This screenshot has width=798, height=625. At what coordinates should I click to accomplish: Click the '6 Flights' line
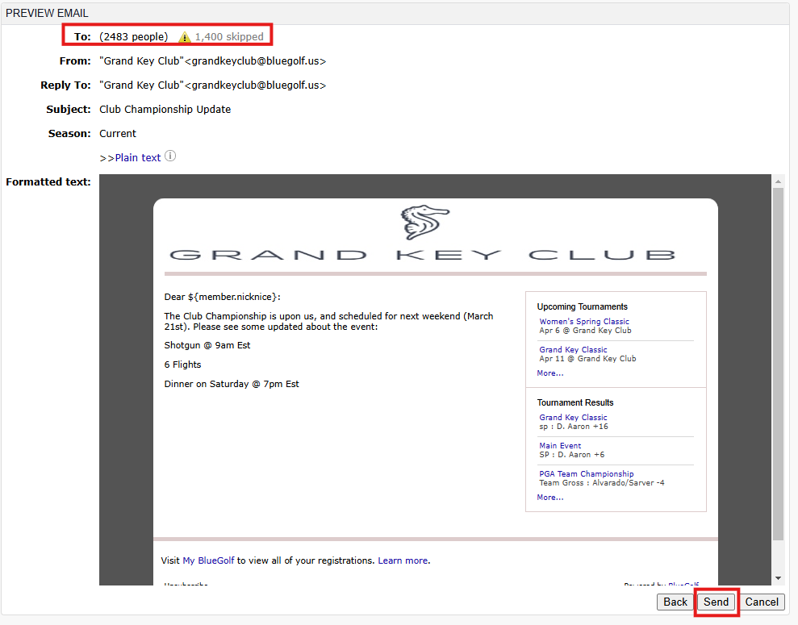(x=182, y=365)
